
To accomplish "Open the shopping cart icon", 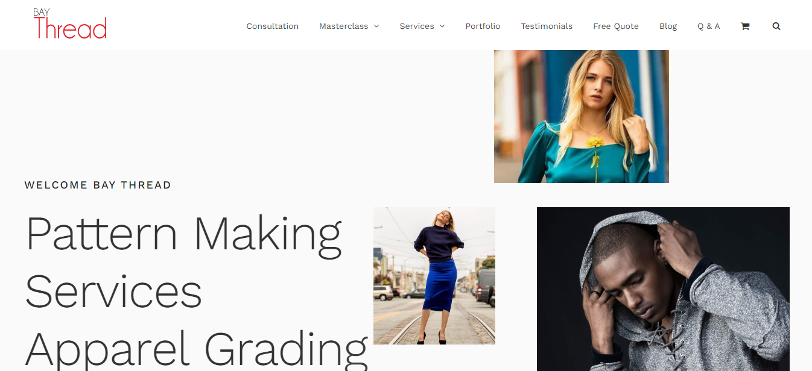I will click(745, 26).
